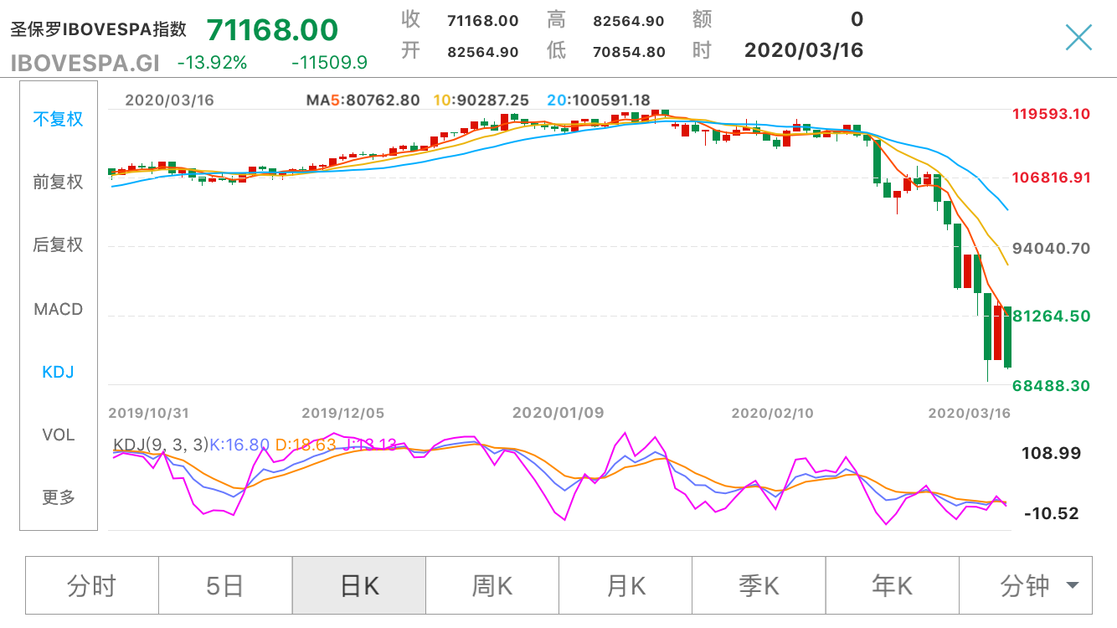The image size is (1117, 628).
Task: Switch to 月K monthly chart
Action: click(625, 585)
